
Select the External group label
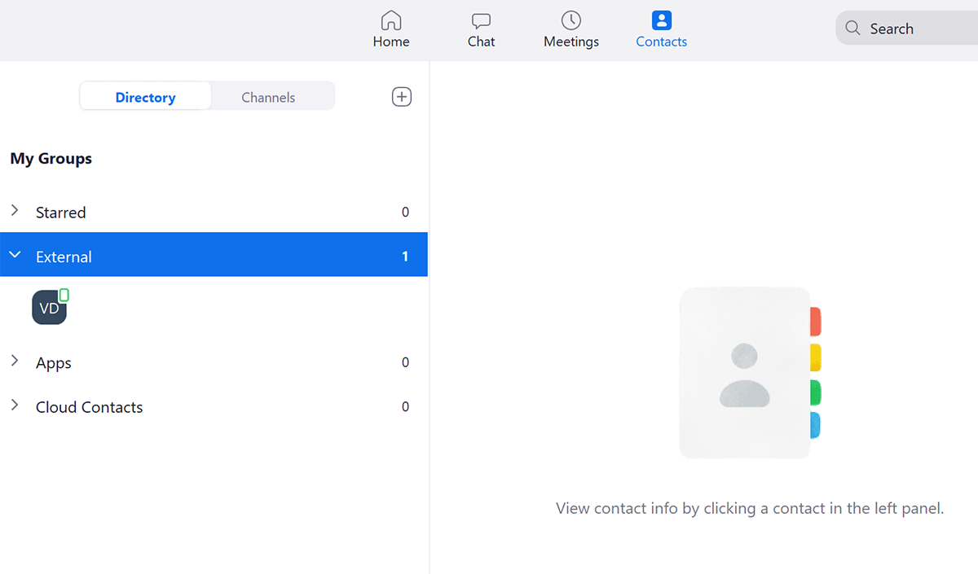[x=64, y=256]
